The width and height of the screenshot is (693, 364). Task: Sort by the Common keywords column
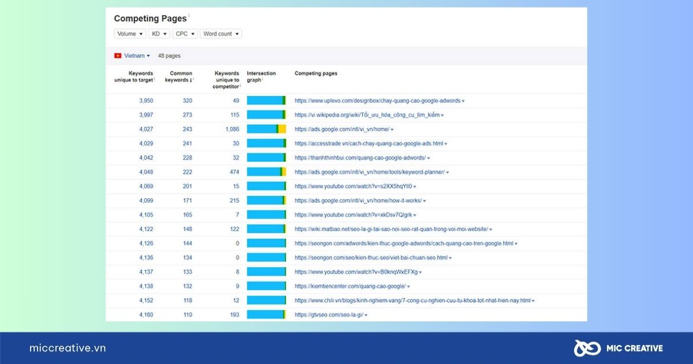click(178, 77)
